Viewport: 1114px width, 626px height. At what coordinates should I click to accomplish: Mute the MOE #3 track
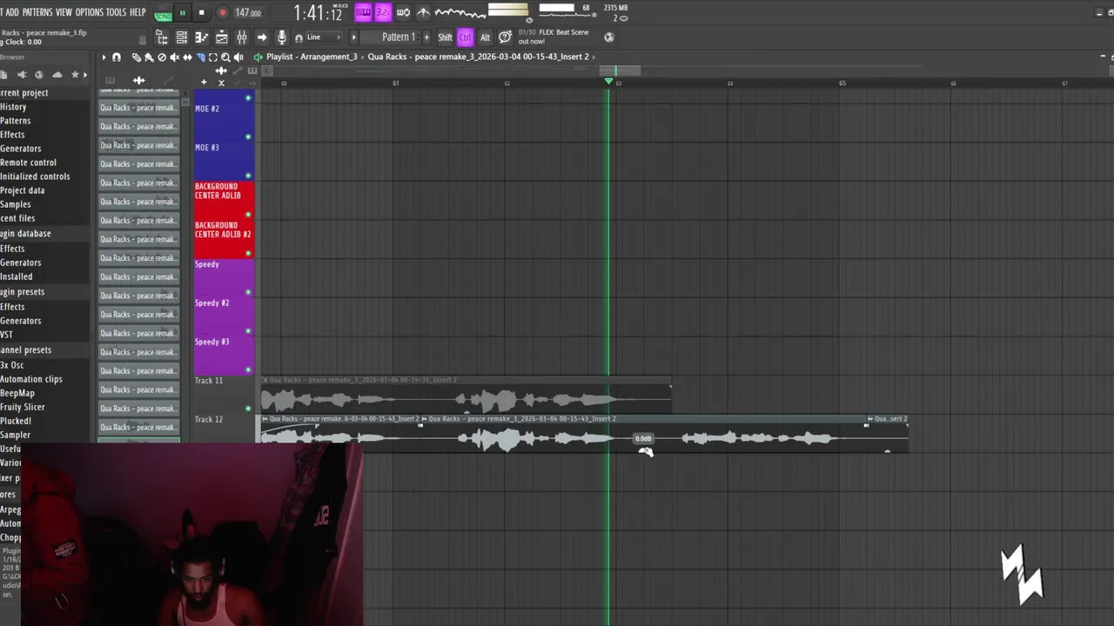[x=248, y=176]
